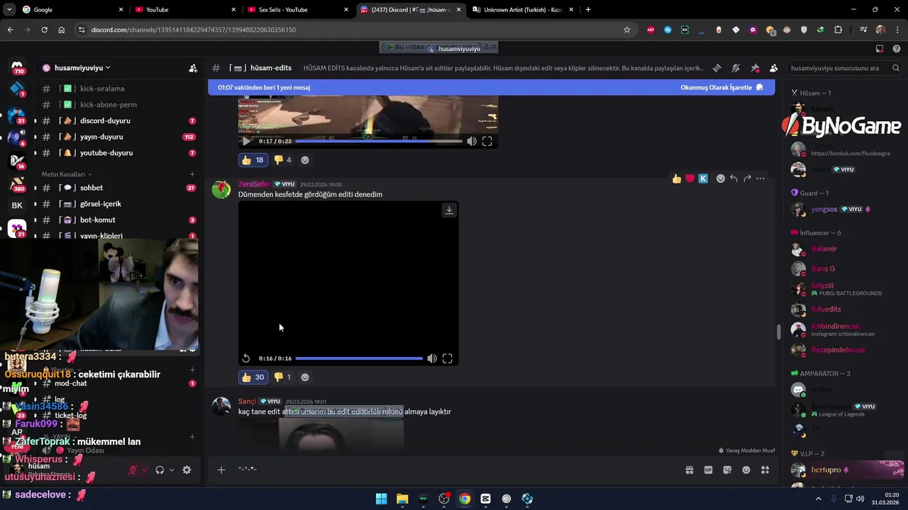
Task: Toggle channel notification mute bell icon
Action: [736, 68]
